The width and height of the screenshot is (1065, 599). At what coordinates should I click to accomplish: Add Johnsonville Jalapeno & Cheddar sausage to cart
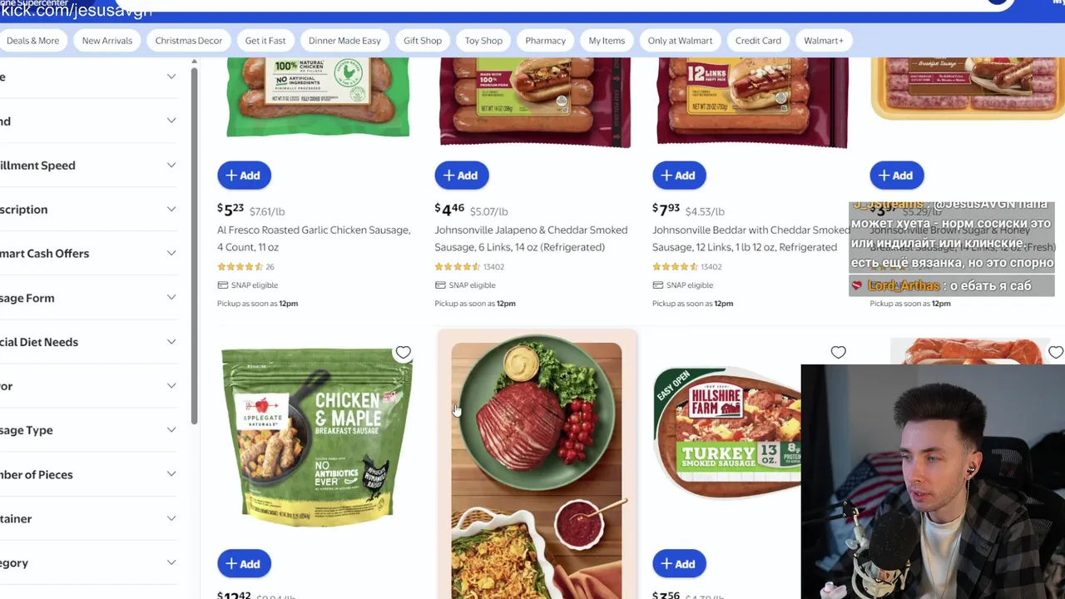coord(461,175)
